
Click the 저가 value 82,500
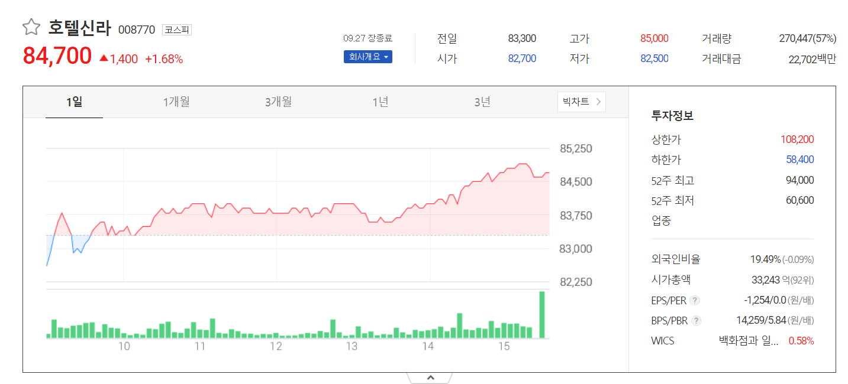tap(654, 58)
